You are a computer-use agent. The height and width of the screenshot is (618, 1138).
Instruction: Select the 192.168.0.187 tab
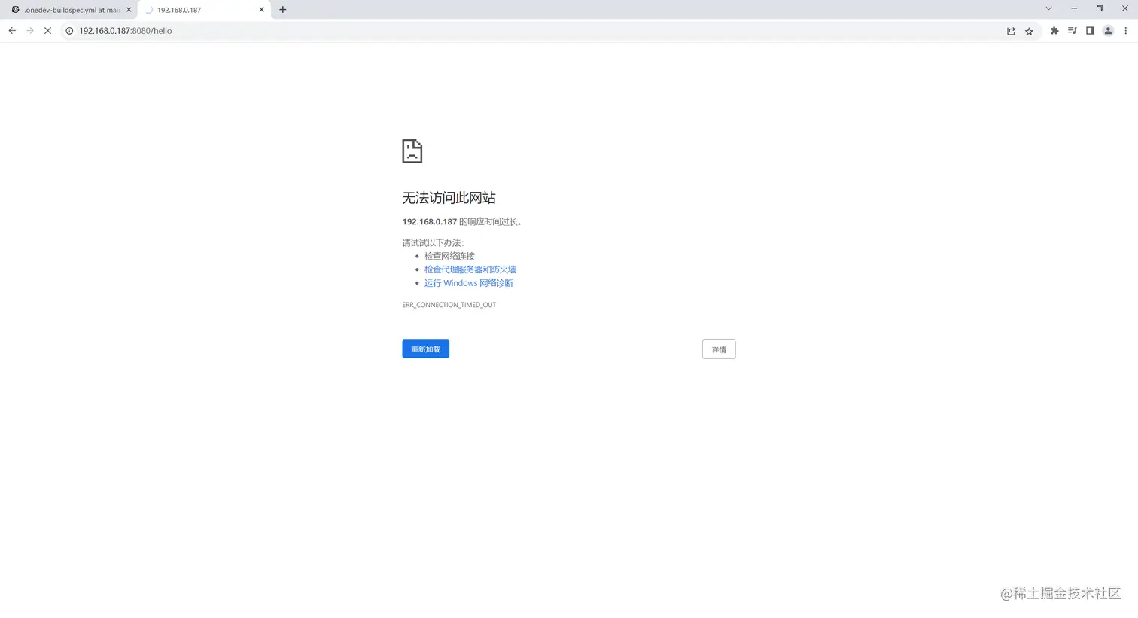click(203, 10)
